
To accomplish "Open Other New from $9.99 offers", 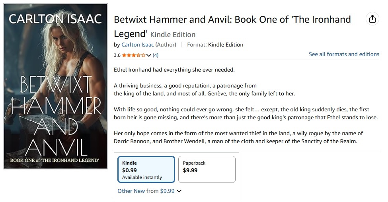I will pos(146,191).
